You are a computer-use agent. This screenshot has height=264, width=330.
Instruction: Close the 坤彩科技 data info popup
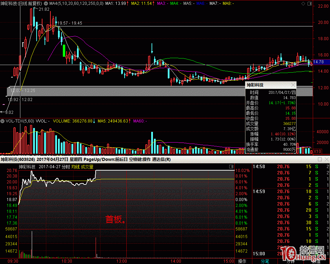[x=293, y=85]
